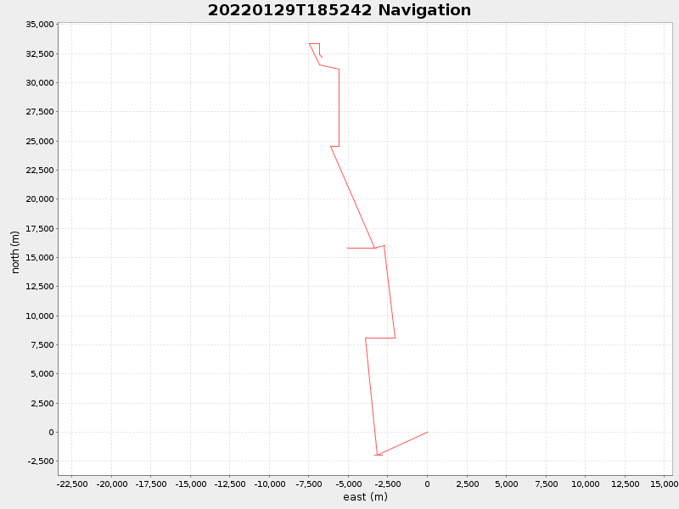Click the 32,500 north axis tick label
The height and width of the screenshot is (509, 679).
click(40, 53)
